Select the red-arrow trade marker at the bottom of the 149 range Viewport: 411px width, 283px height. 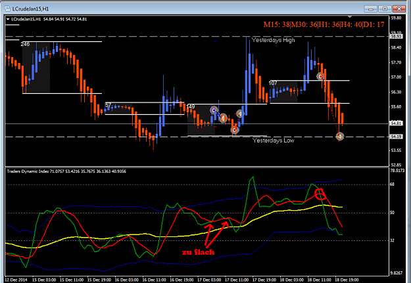[235, 129]
